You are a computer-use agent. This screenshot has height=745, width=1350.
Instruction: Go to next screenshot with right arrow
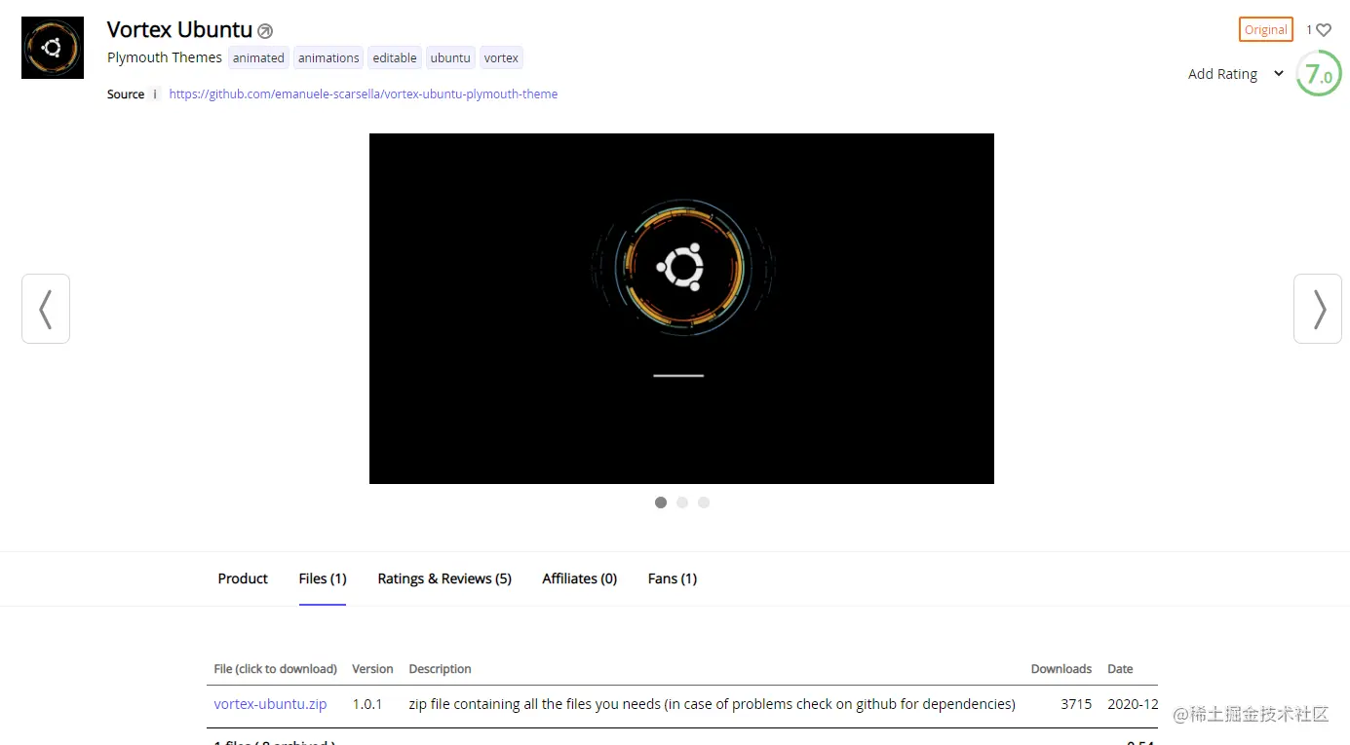pos(1318,309)
